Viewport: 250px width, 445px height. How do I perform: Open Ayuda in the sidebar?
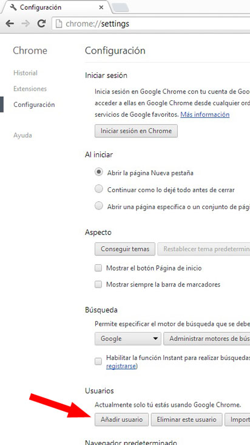click(x=22, y=136)
